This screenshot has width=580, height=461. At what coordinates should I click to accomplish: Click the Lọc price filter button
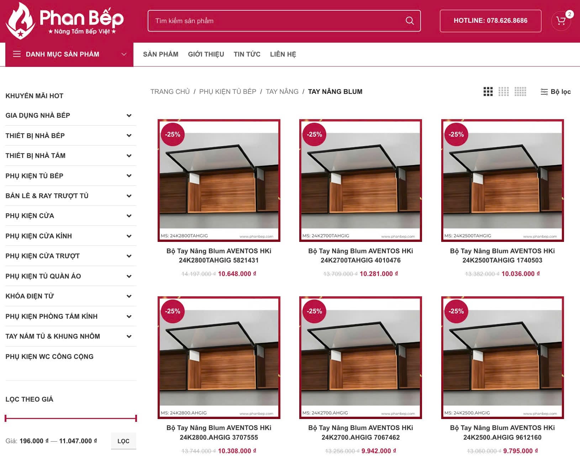click(x=123, y=441)
